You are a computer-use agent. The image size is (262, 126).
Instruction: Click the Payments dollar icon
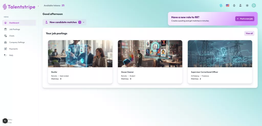click(6, 49)
